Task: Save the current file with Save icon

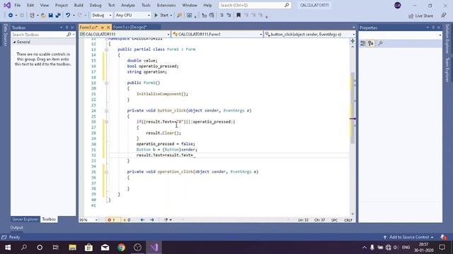Action: point(50,16)
